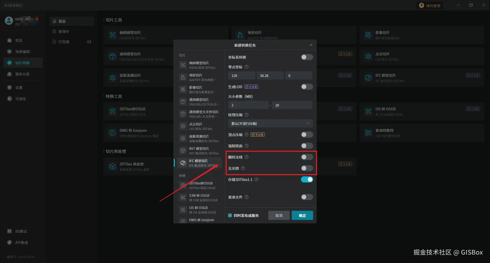490x263 pixels.
Task: Click the latitude field showing 30.28
Action: tap(270, 76)
